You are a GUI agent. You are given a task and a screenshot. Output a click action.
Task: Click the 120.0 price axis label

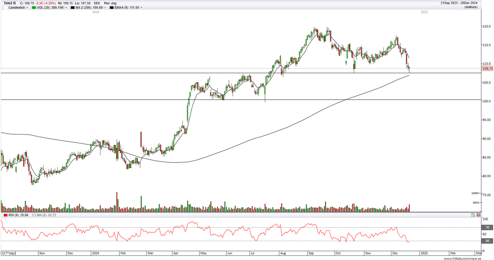click(x=487, y=26)
